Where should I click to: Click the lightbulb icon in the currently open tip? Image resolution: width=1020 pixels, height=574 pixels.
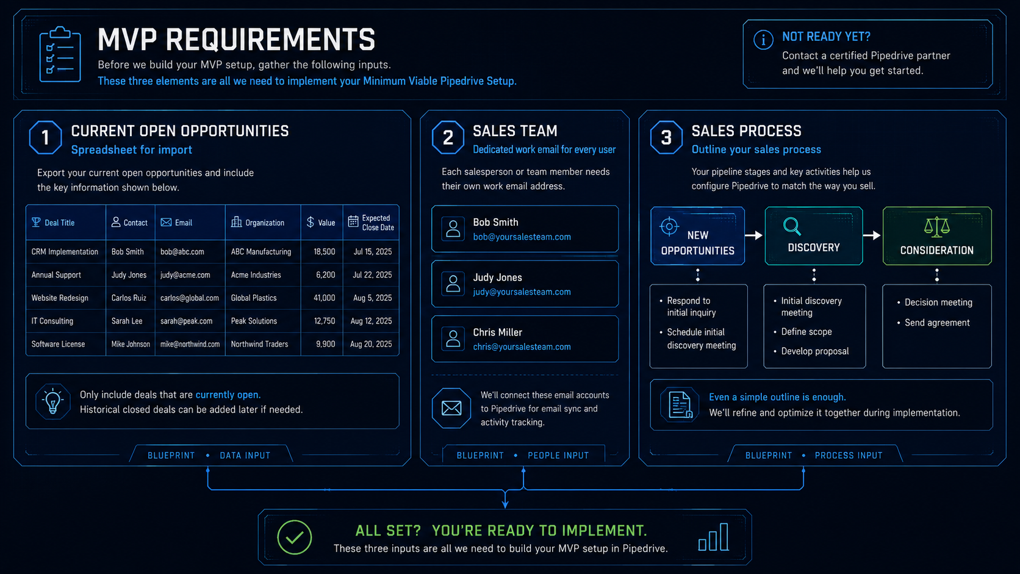point(53,401)
